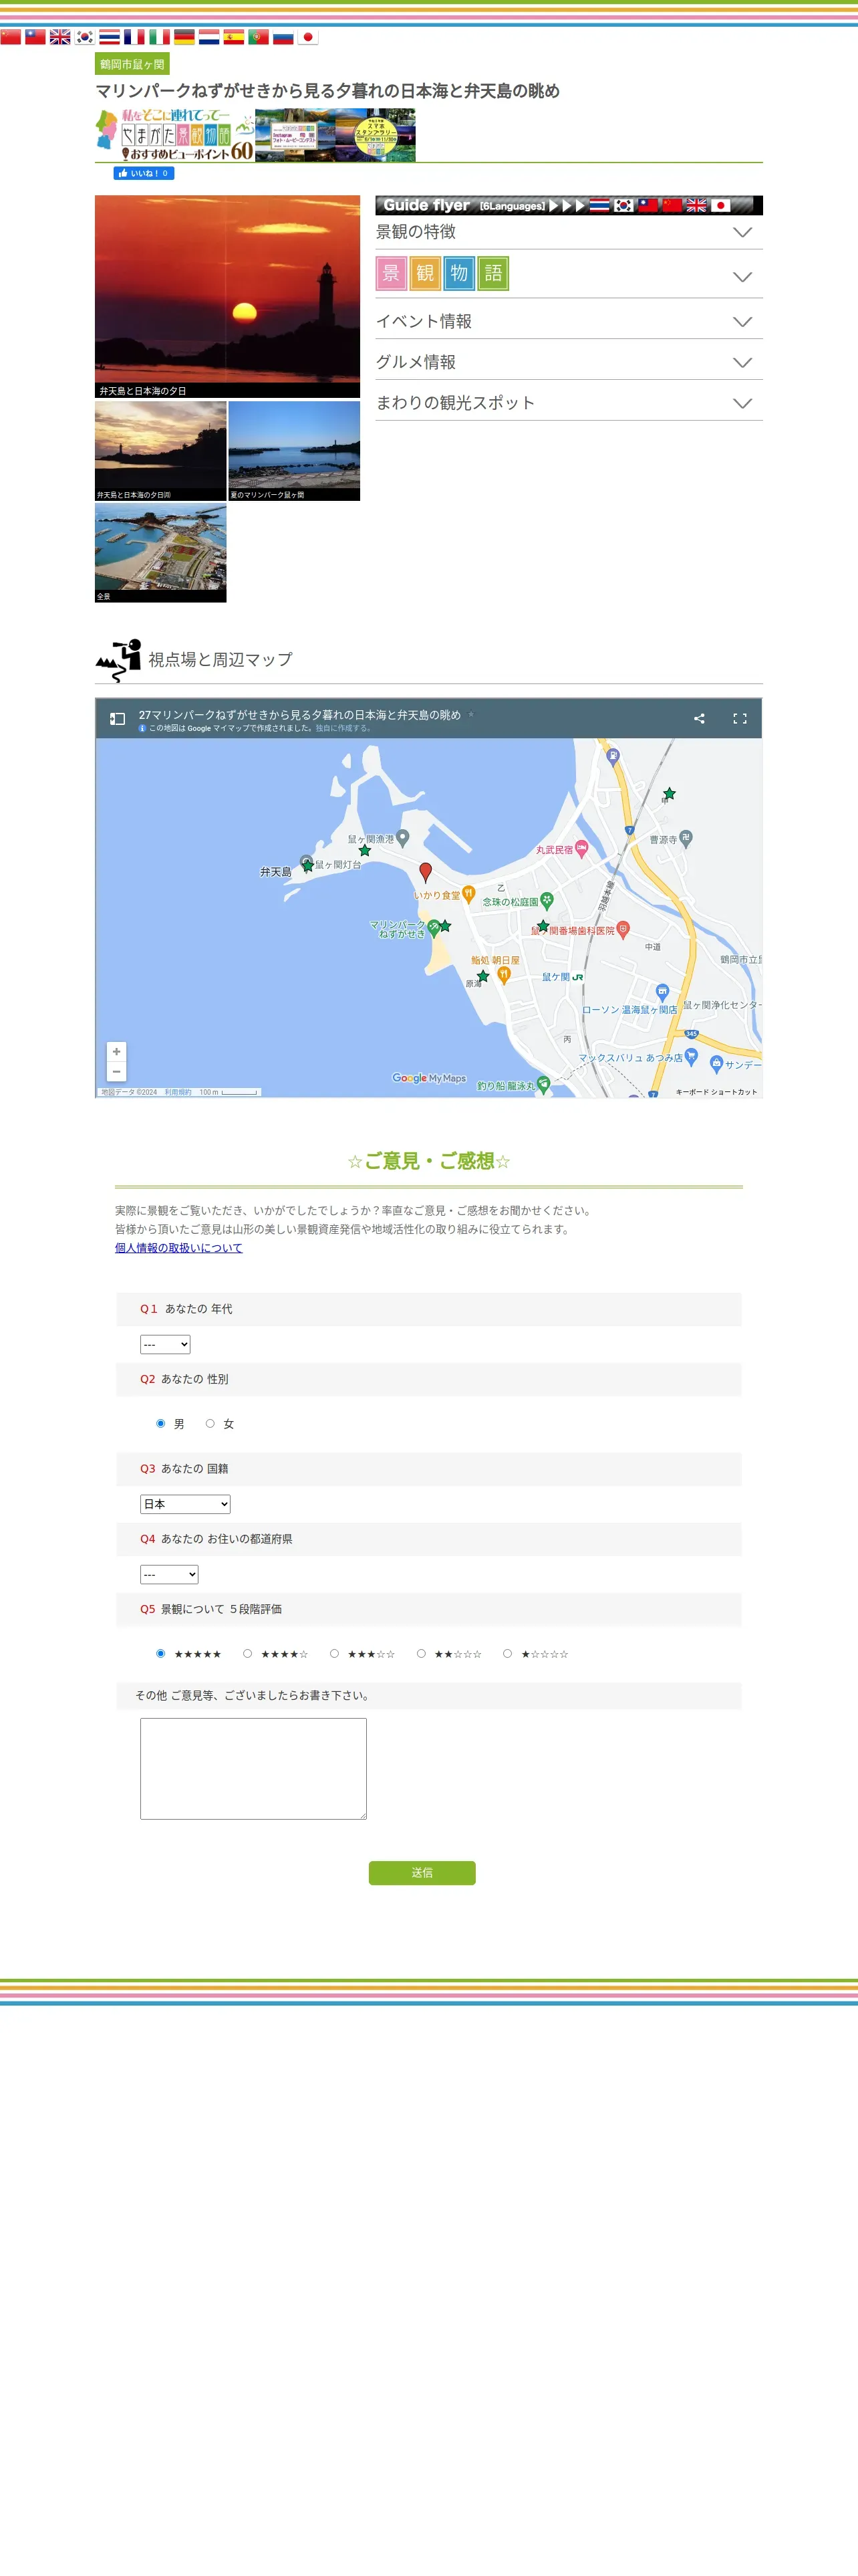Pick the Netherlands flag
Screen dimensions: 858x2576
208,37
